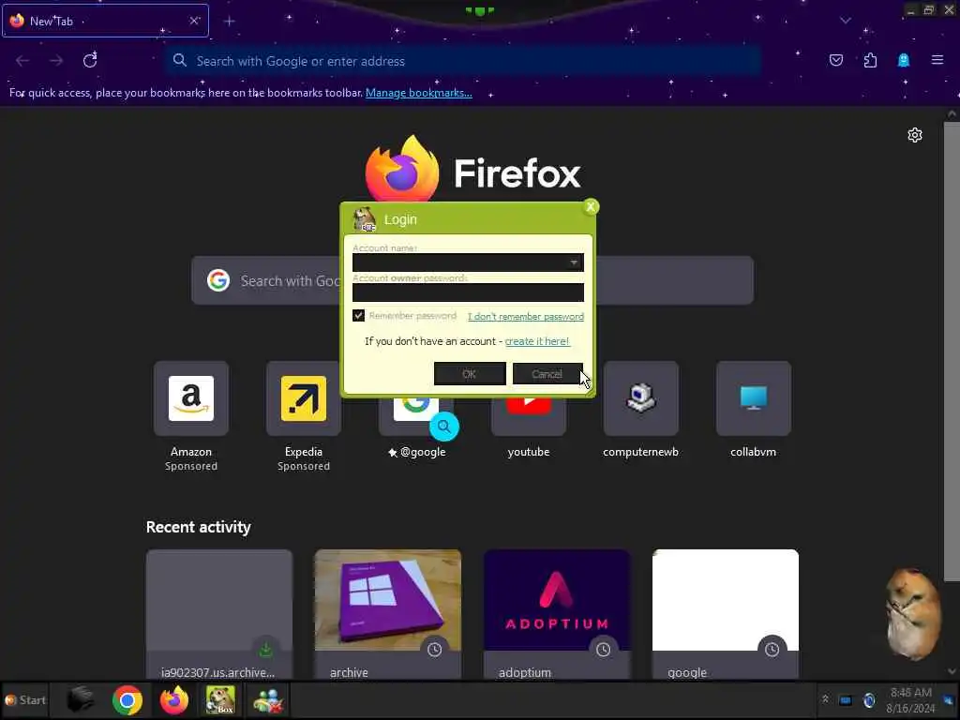Image resolution: width=960 pixels, height=720 pixels.
Task: Select the New Tab browser tab
Action: 105,21
